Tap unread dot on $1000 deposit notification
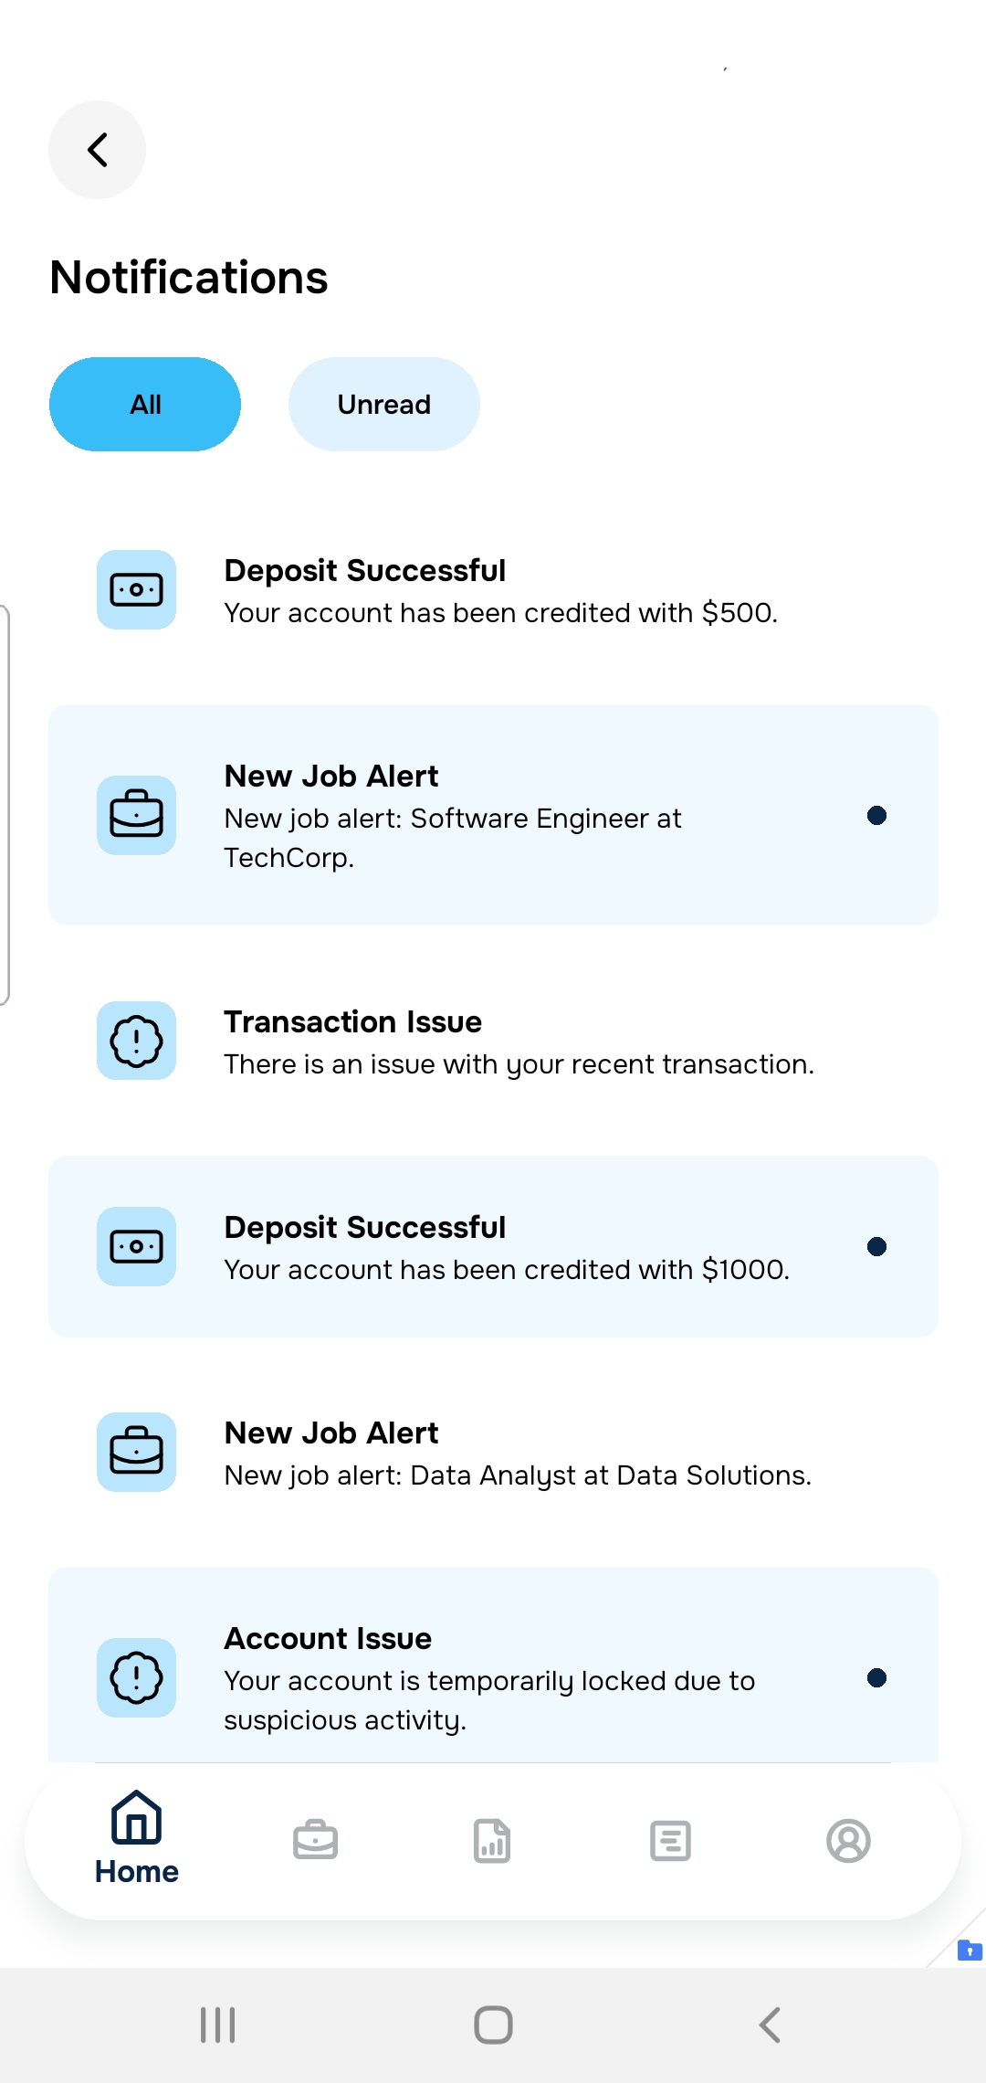Viewport: 986px width, 2083px height. tap(876, 1246)
